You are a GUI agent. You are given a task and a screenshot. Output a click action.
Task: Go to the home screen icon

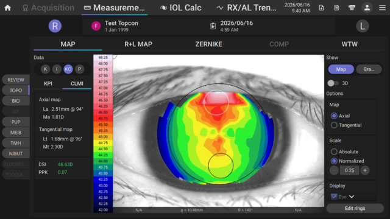click(x=8, y=8)
